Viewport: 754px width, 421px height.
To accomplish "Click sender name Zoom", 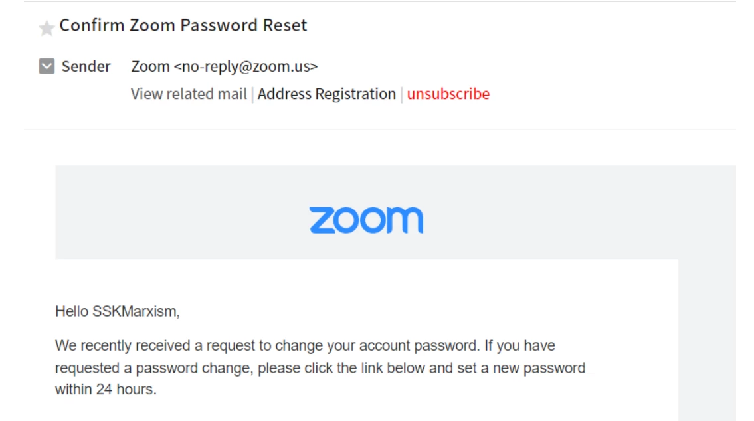I will click(150, 66).
